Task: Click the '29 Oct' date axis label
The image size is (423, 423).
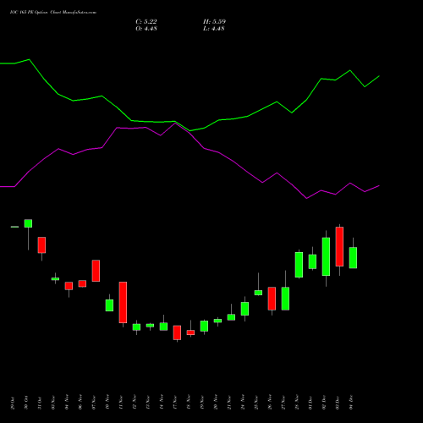Action: pos(13,403)
